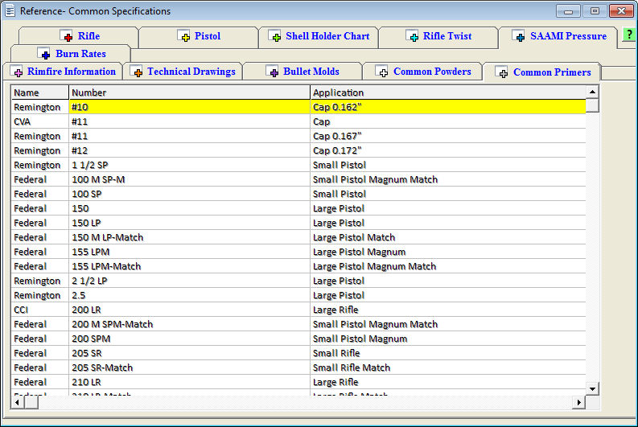Click the dark blue plus icon beside Burn Rates

[44, 53]
